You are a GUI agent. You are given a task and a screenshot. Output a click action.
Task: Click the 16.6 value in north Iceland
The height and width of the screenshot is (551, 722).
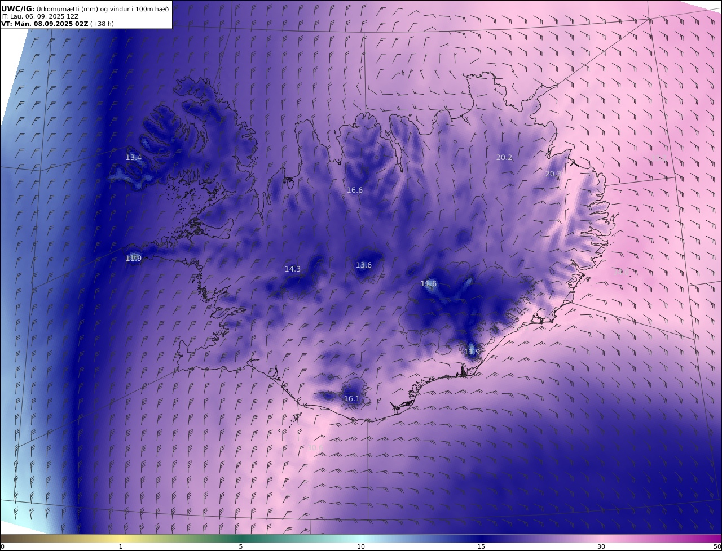355,190
